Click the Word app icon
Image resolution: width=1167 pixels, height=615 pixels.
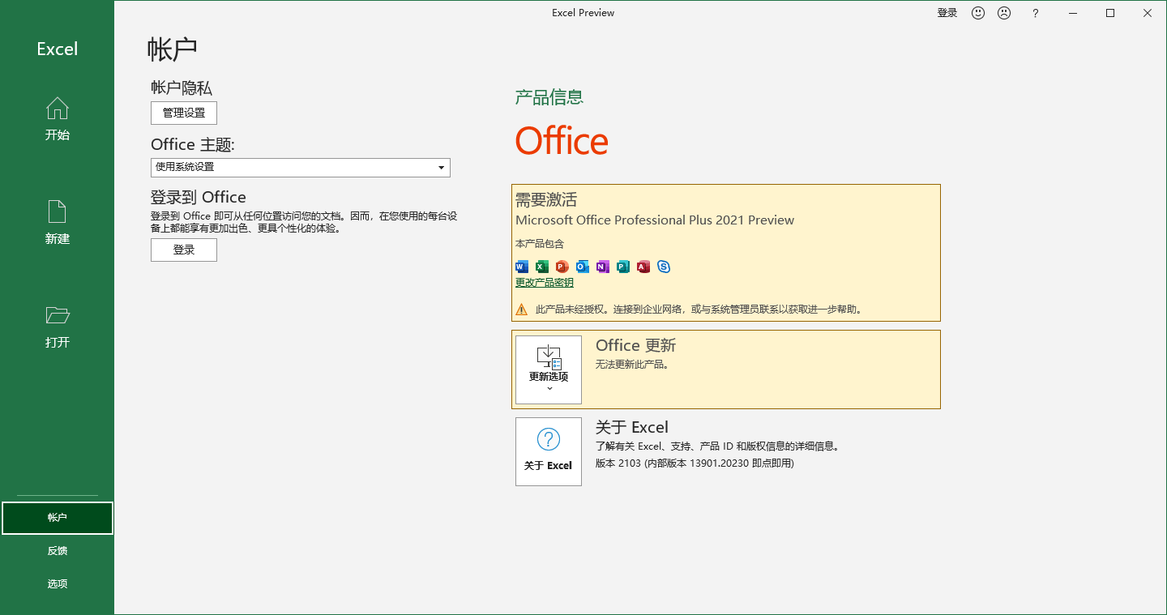tap(521, 267)
